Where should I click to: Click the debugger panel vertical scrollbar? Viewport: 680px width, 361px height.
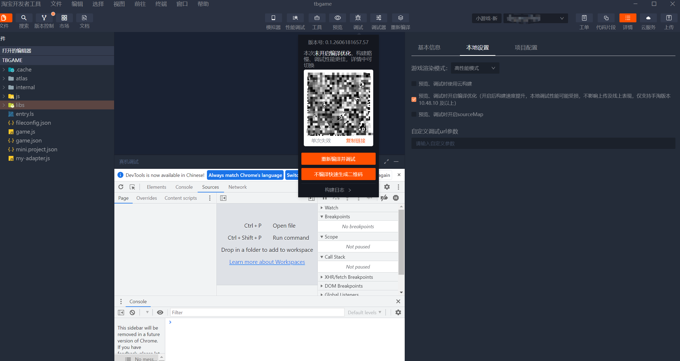tap(401, 242)
